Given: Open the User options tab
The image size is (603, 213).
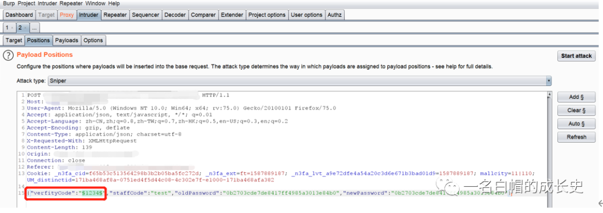Looking at the screenshot, I should (x=307, y=15).
